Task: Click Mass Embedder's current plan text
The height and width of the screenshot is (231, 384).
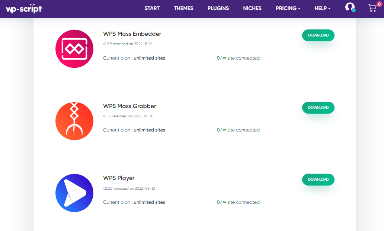Action: (134, 58)
